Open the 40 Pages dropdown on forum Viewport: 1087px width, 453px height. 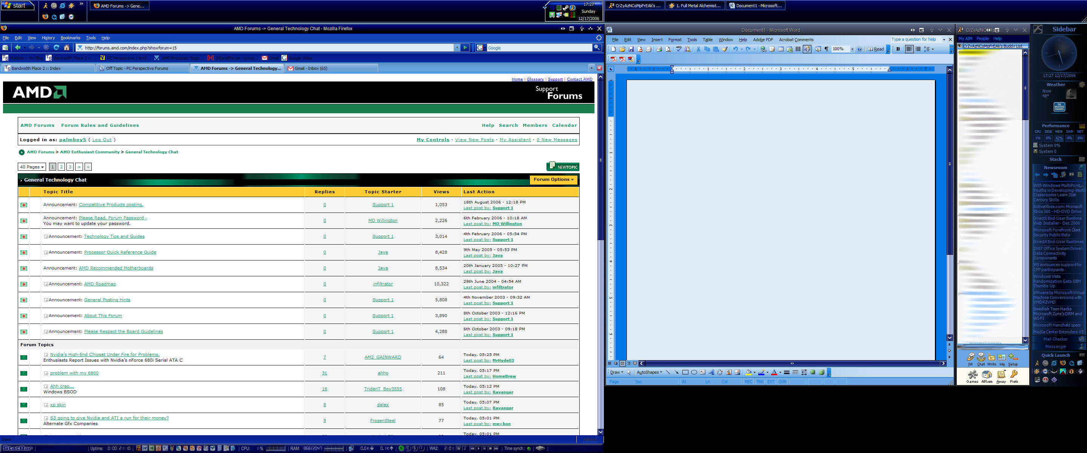[x=32, y=167]
